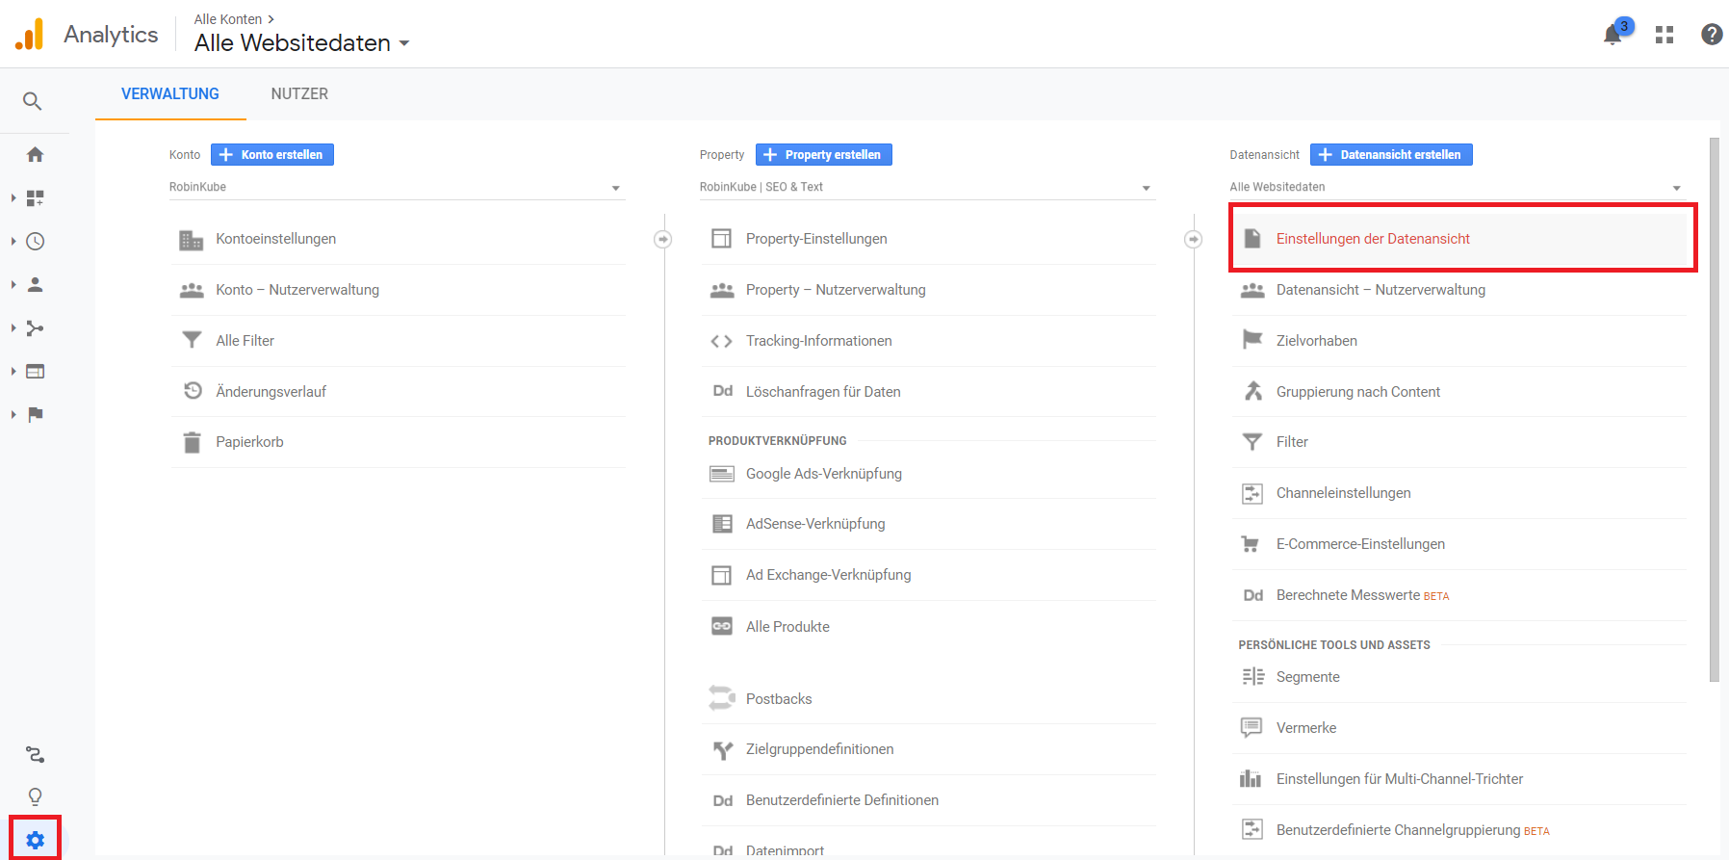Open the RobinKube account dropdown

coord(397,187)
